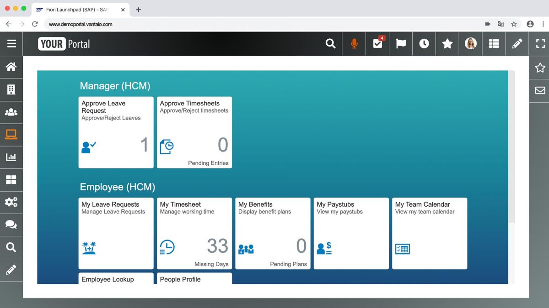Open the Employee Lookup tile
549x308 pixels.
coord(116,279)
